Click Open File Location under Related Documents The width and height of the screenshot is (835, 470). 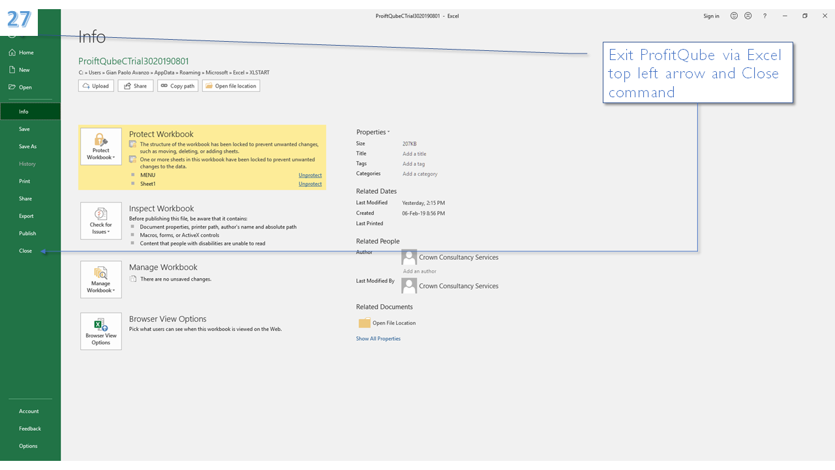[394, 323]
